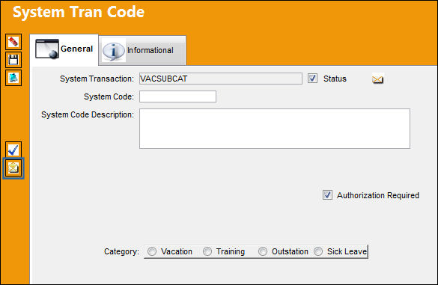Click the red eraser clear icon
The height and width of the screenshot is (285, 438).
coord(13,42)
